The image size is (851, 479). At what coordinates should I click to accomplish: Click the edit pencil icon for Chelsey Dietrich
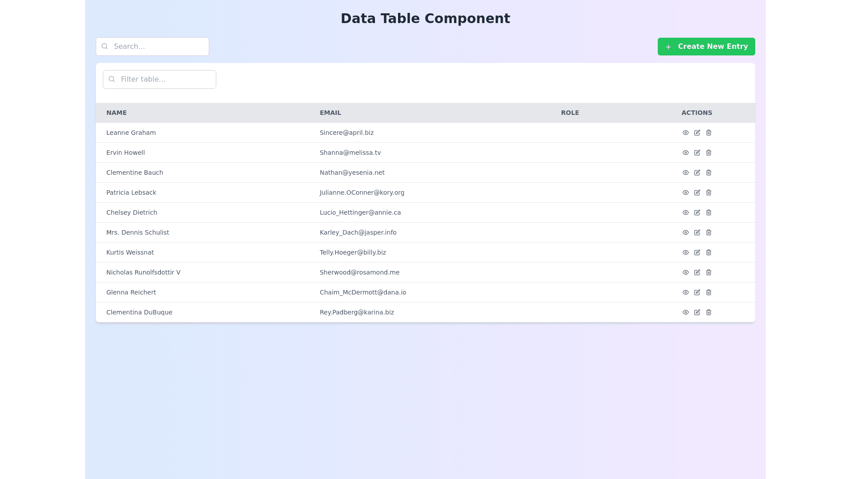pyautogui.click(x=697, y=212)
